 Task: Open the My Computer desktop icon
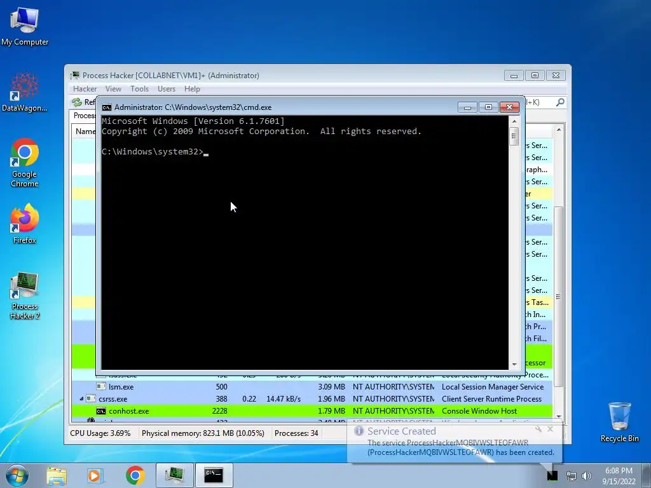[25, 27]
